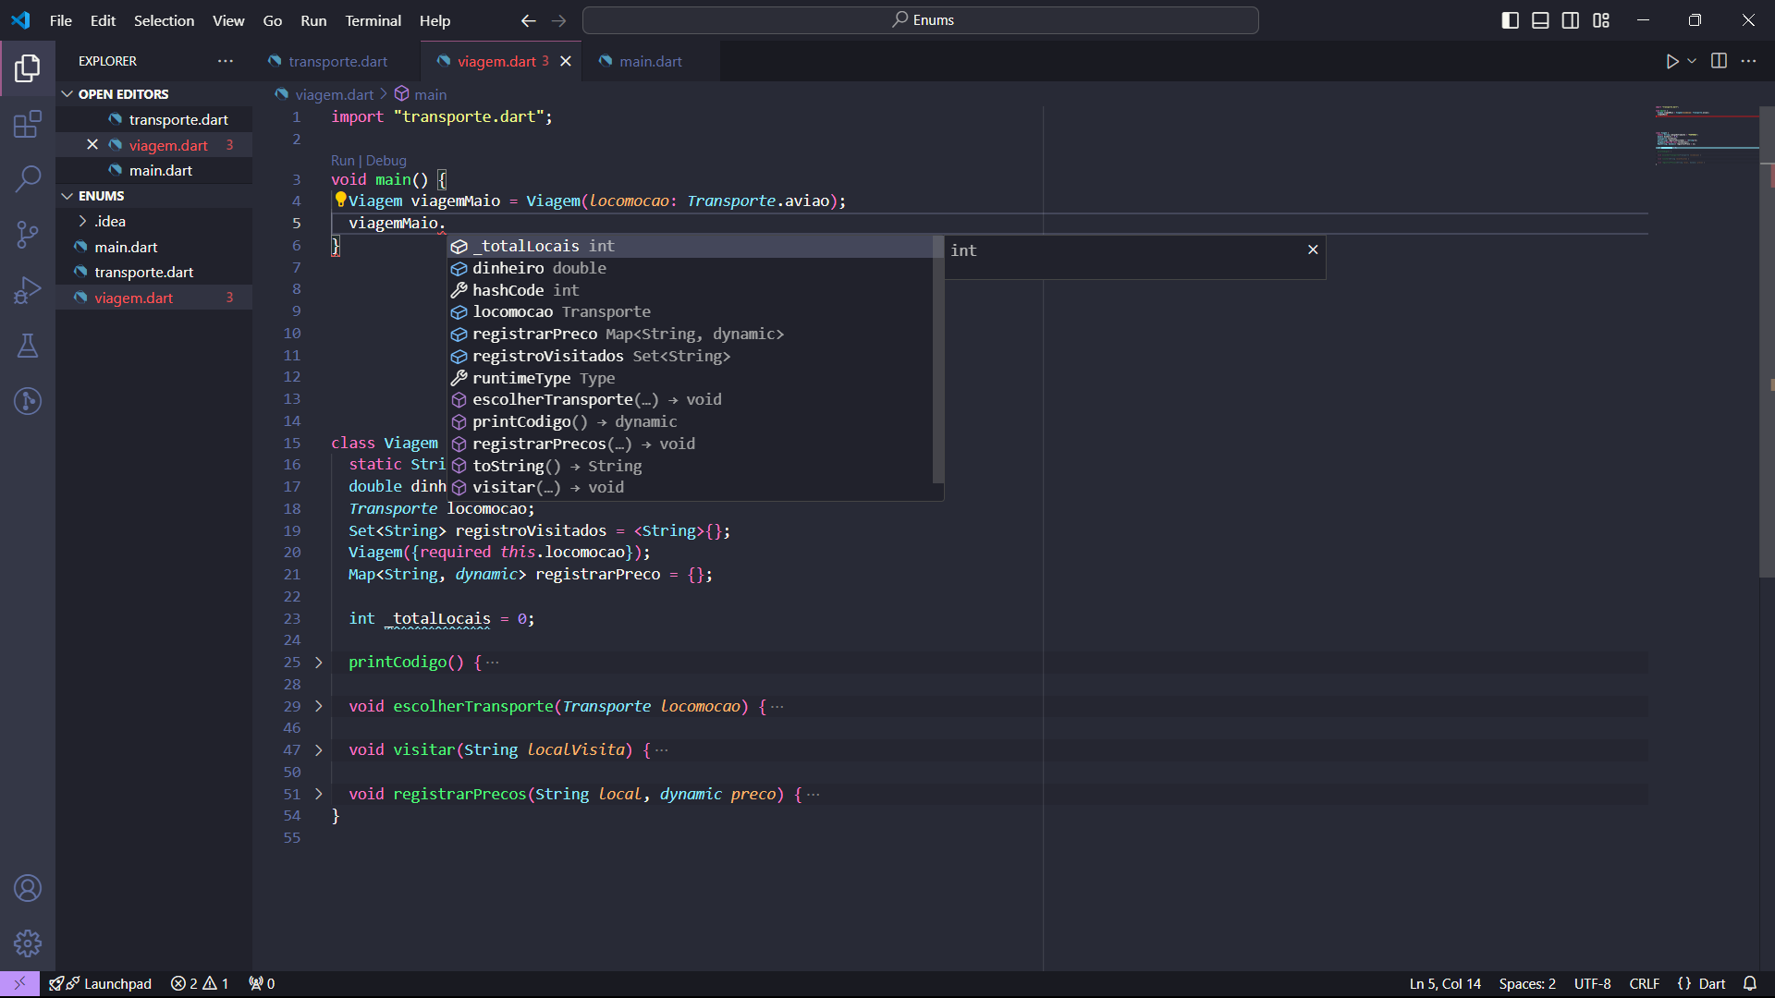Run the Dart file with play button
Viewport: 1775px width, 998px height.
coord(1671,61)
